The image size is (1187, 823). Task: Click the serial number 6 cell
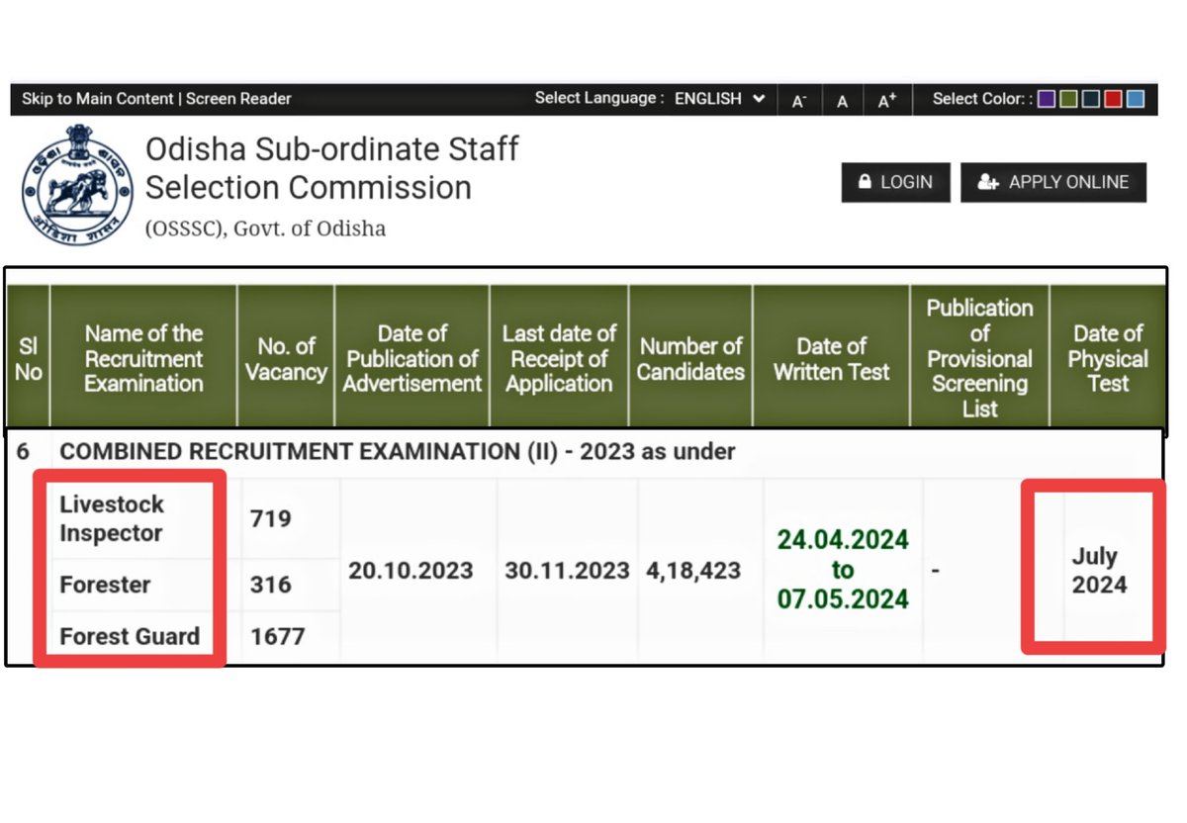(23, 452)
